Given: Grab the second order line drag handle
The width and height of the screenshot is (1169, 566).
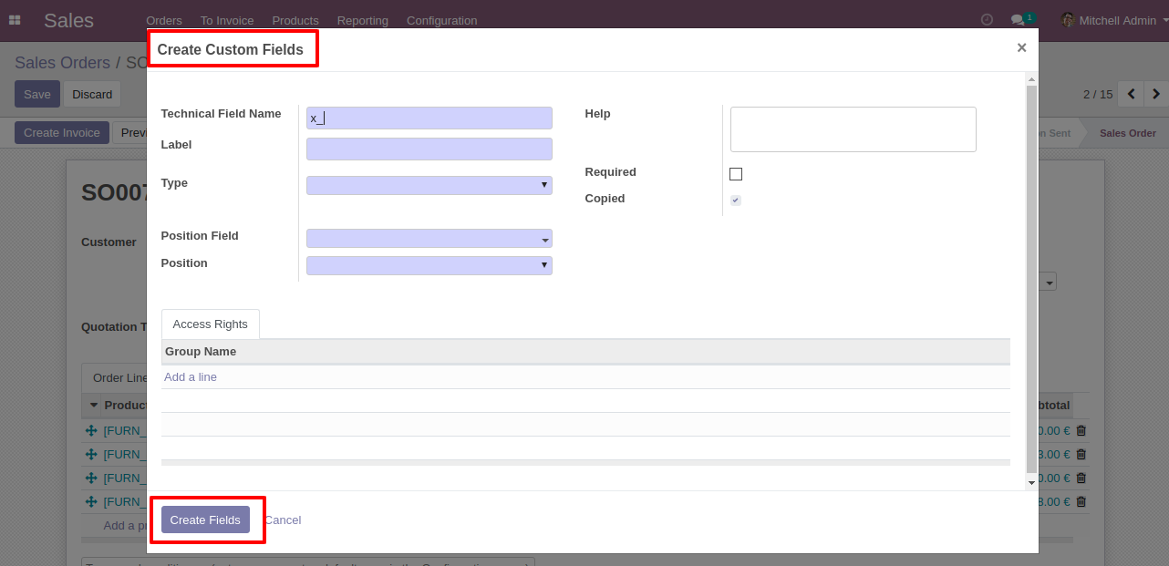Looking at the screenshot, I should click(91, 454).
